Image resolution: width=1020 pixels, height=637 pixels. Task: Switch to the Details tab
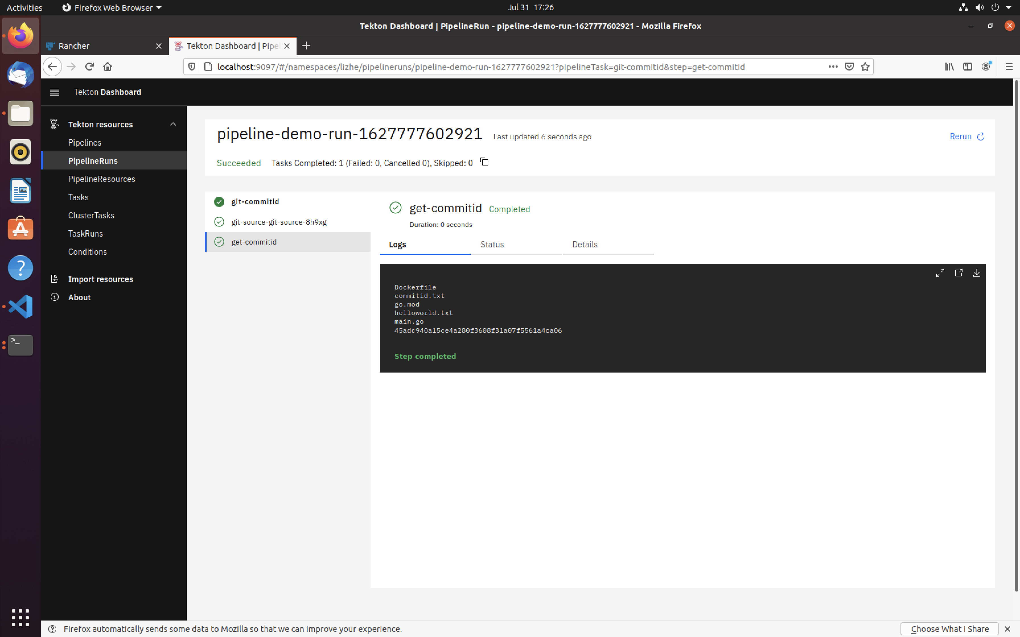pyautogui.click(x=584, y=244)
